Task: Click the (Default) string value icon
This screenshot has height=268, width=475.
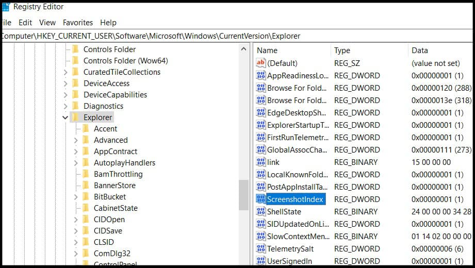Action: (x=260, y=63)
